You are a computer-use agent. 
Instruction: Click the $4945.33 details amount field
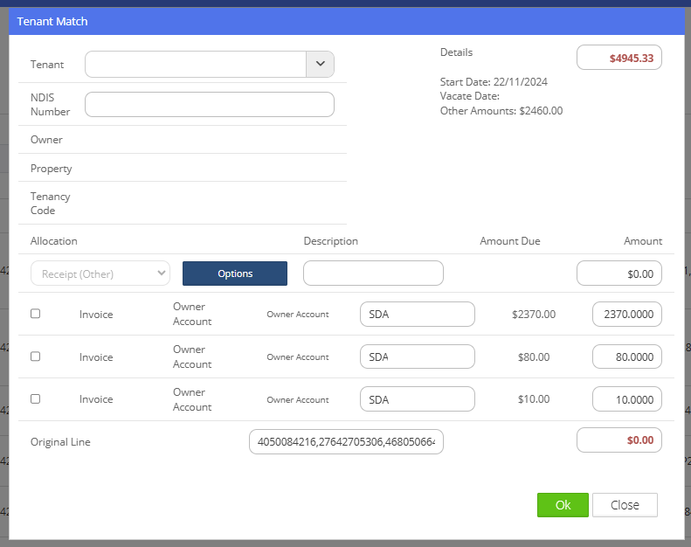point(619,58)
